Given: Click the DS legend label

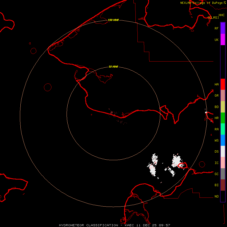Looking at the screenshot, I should 216,152.
